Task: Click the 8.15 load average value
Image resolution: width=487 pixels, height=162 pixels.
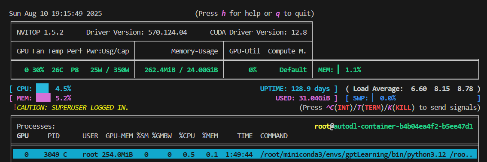Action: [442, 89]
